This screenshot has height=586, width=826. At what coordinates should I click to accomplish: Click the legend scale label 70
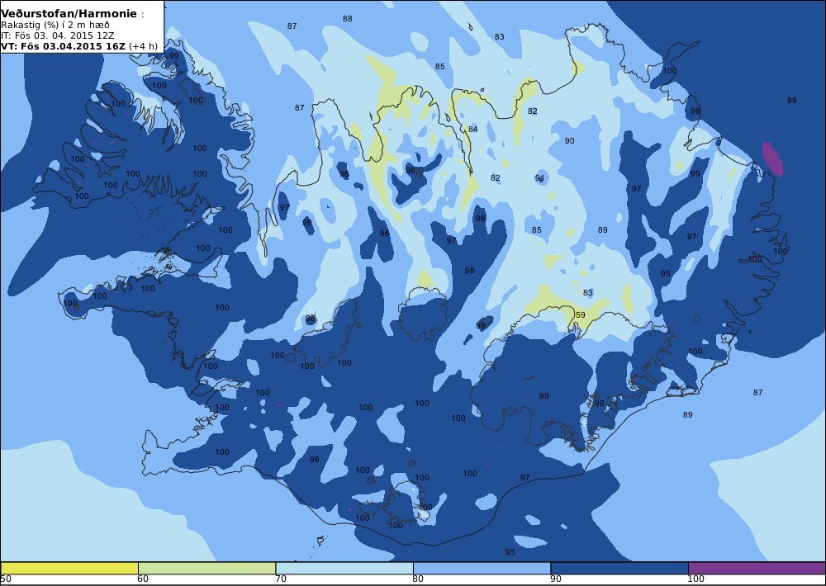pos(281,579)
